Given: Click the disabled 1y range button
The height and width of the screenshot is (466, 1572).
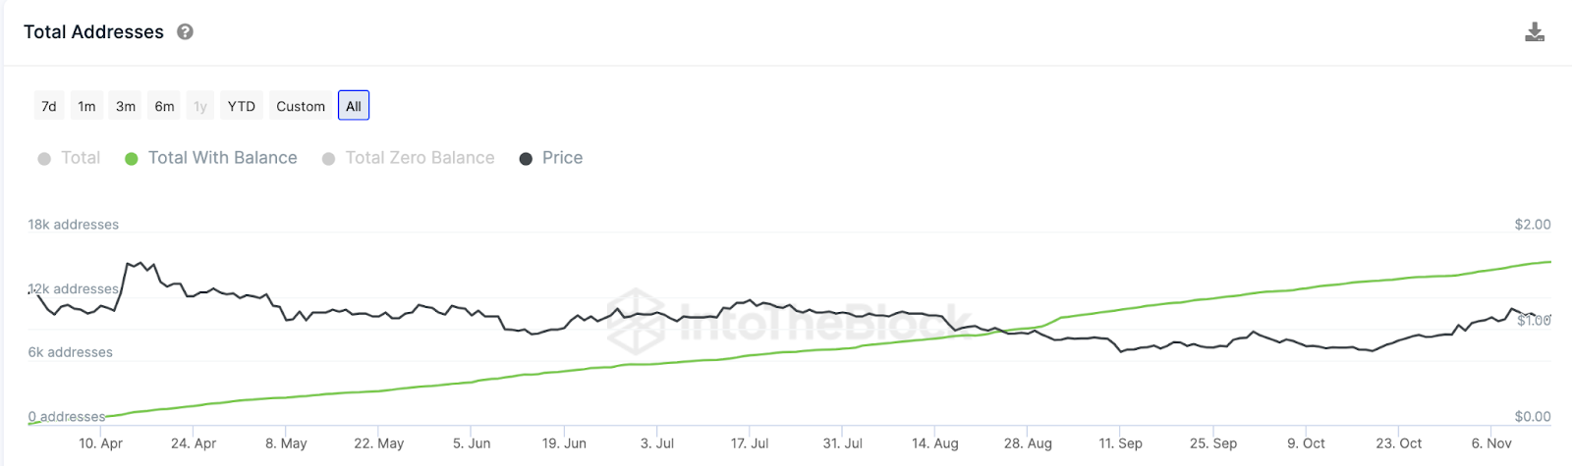Looking at the screenshot, I should point(200,106).
